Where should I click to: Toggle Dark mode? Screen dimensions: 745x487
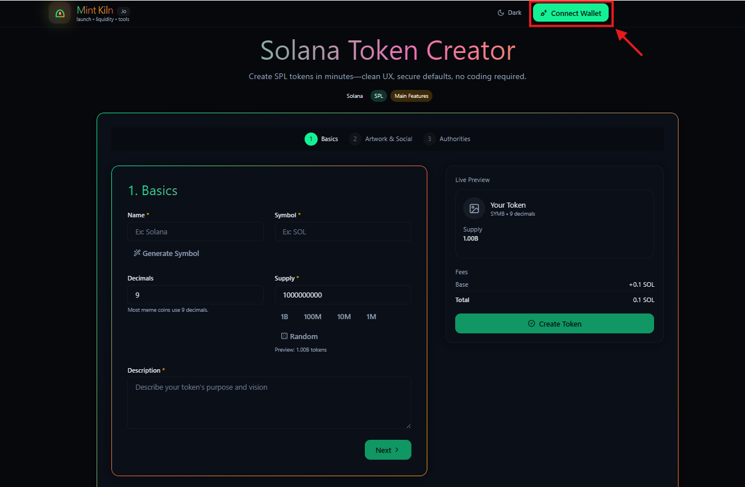pyautogui.click(x=509, y=12)
